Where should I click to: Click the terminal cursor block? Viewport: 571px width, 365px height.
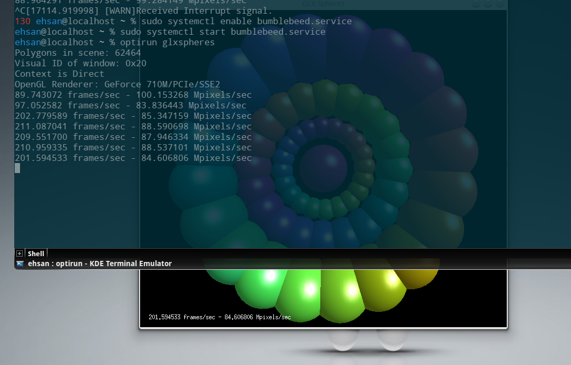click(17, 168)
